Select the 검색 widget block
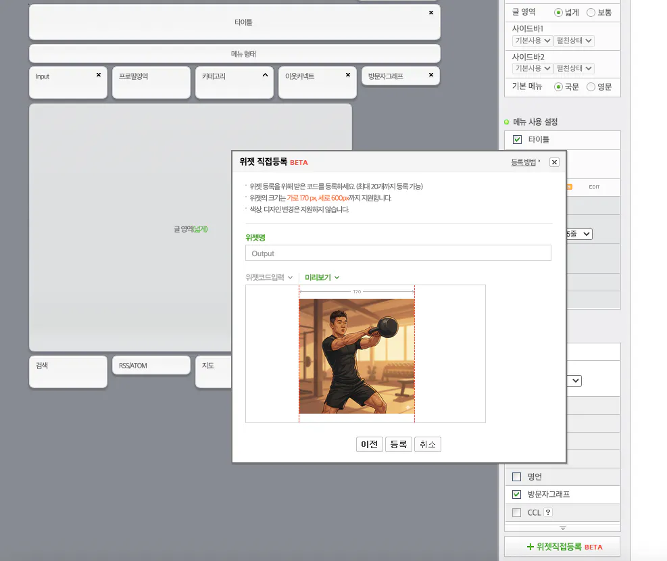 click(68, 372)
